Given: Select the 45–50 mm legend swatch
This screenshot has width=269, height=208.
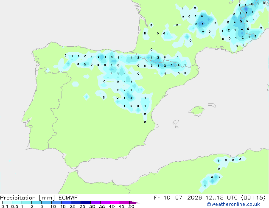Looking at the screenshot, I should tap(125, 202).
